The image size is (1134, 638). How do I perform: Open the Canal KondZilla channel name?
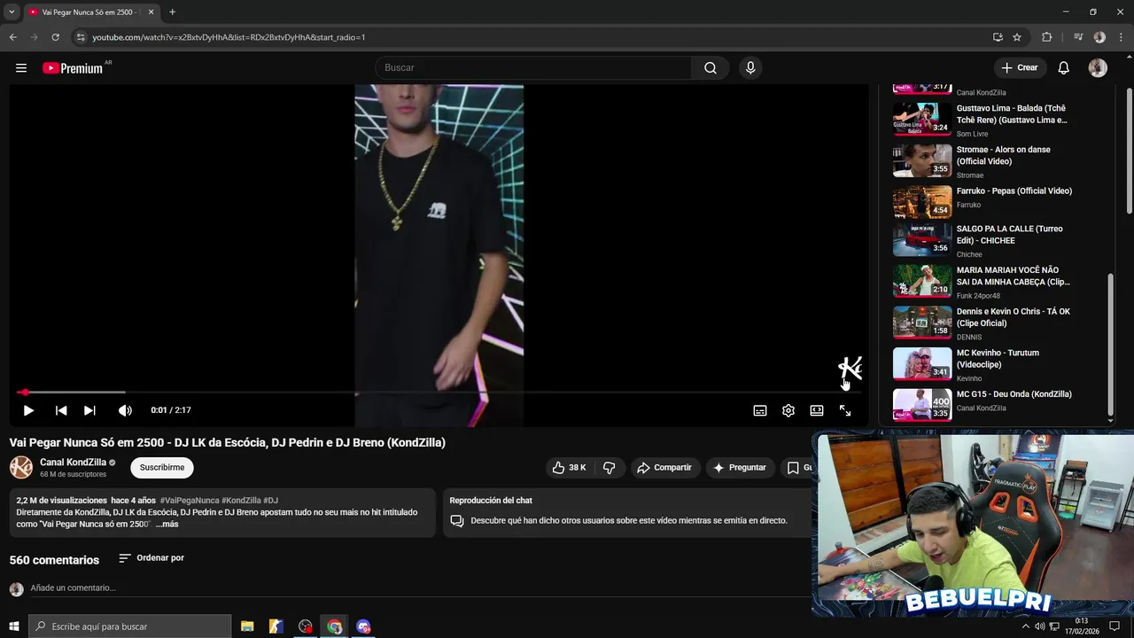tap(73, 462)
